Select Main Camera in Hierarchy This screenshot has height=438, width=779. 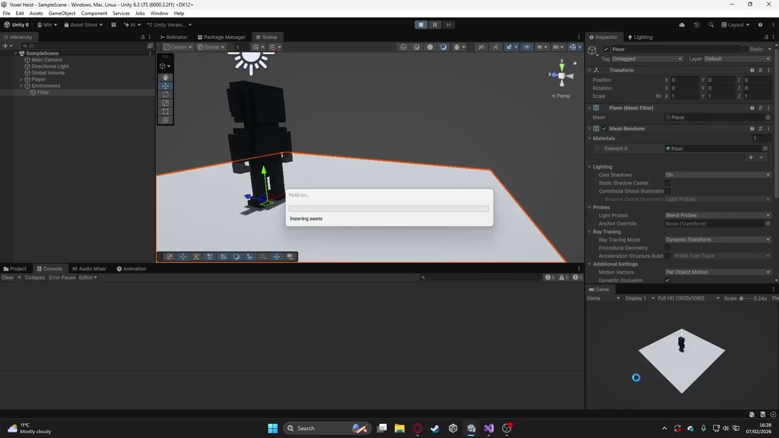47,60
